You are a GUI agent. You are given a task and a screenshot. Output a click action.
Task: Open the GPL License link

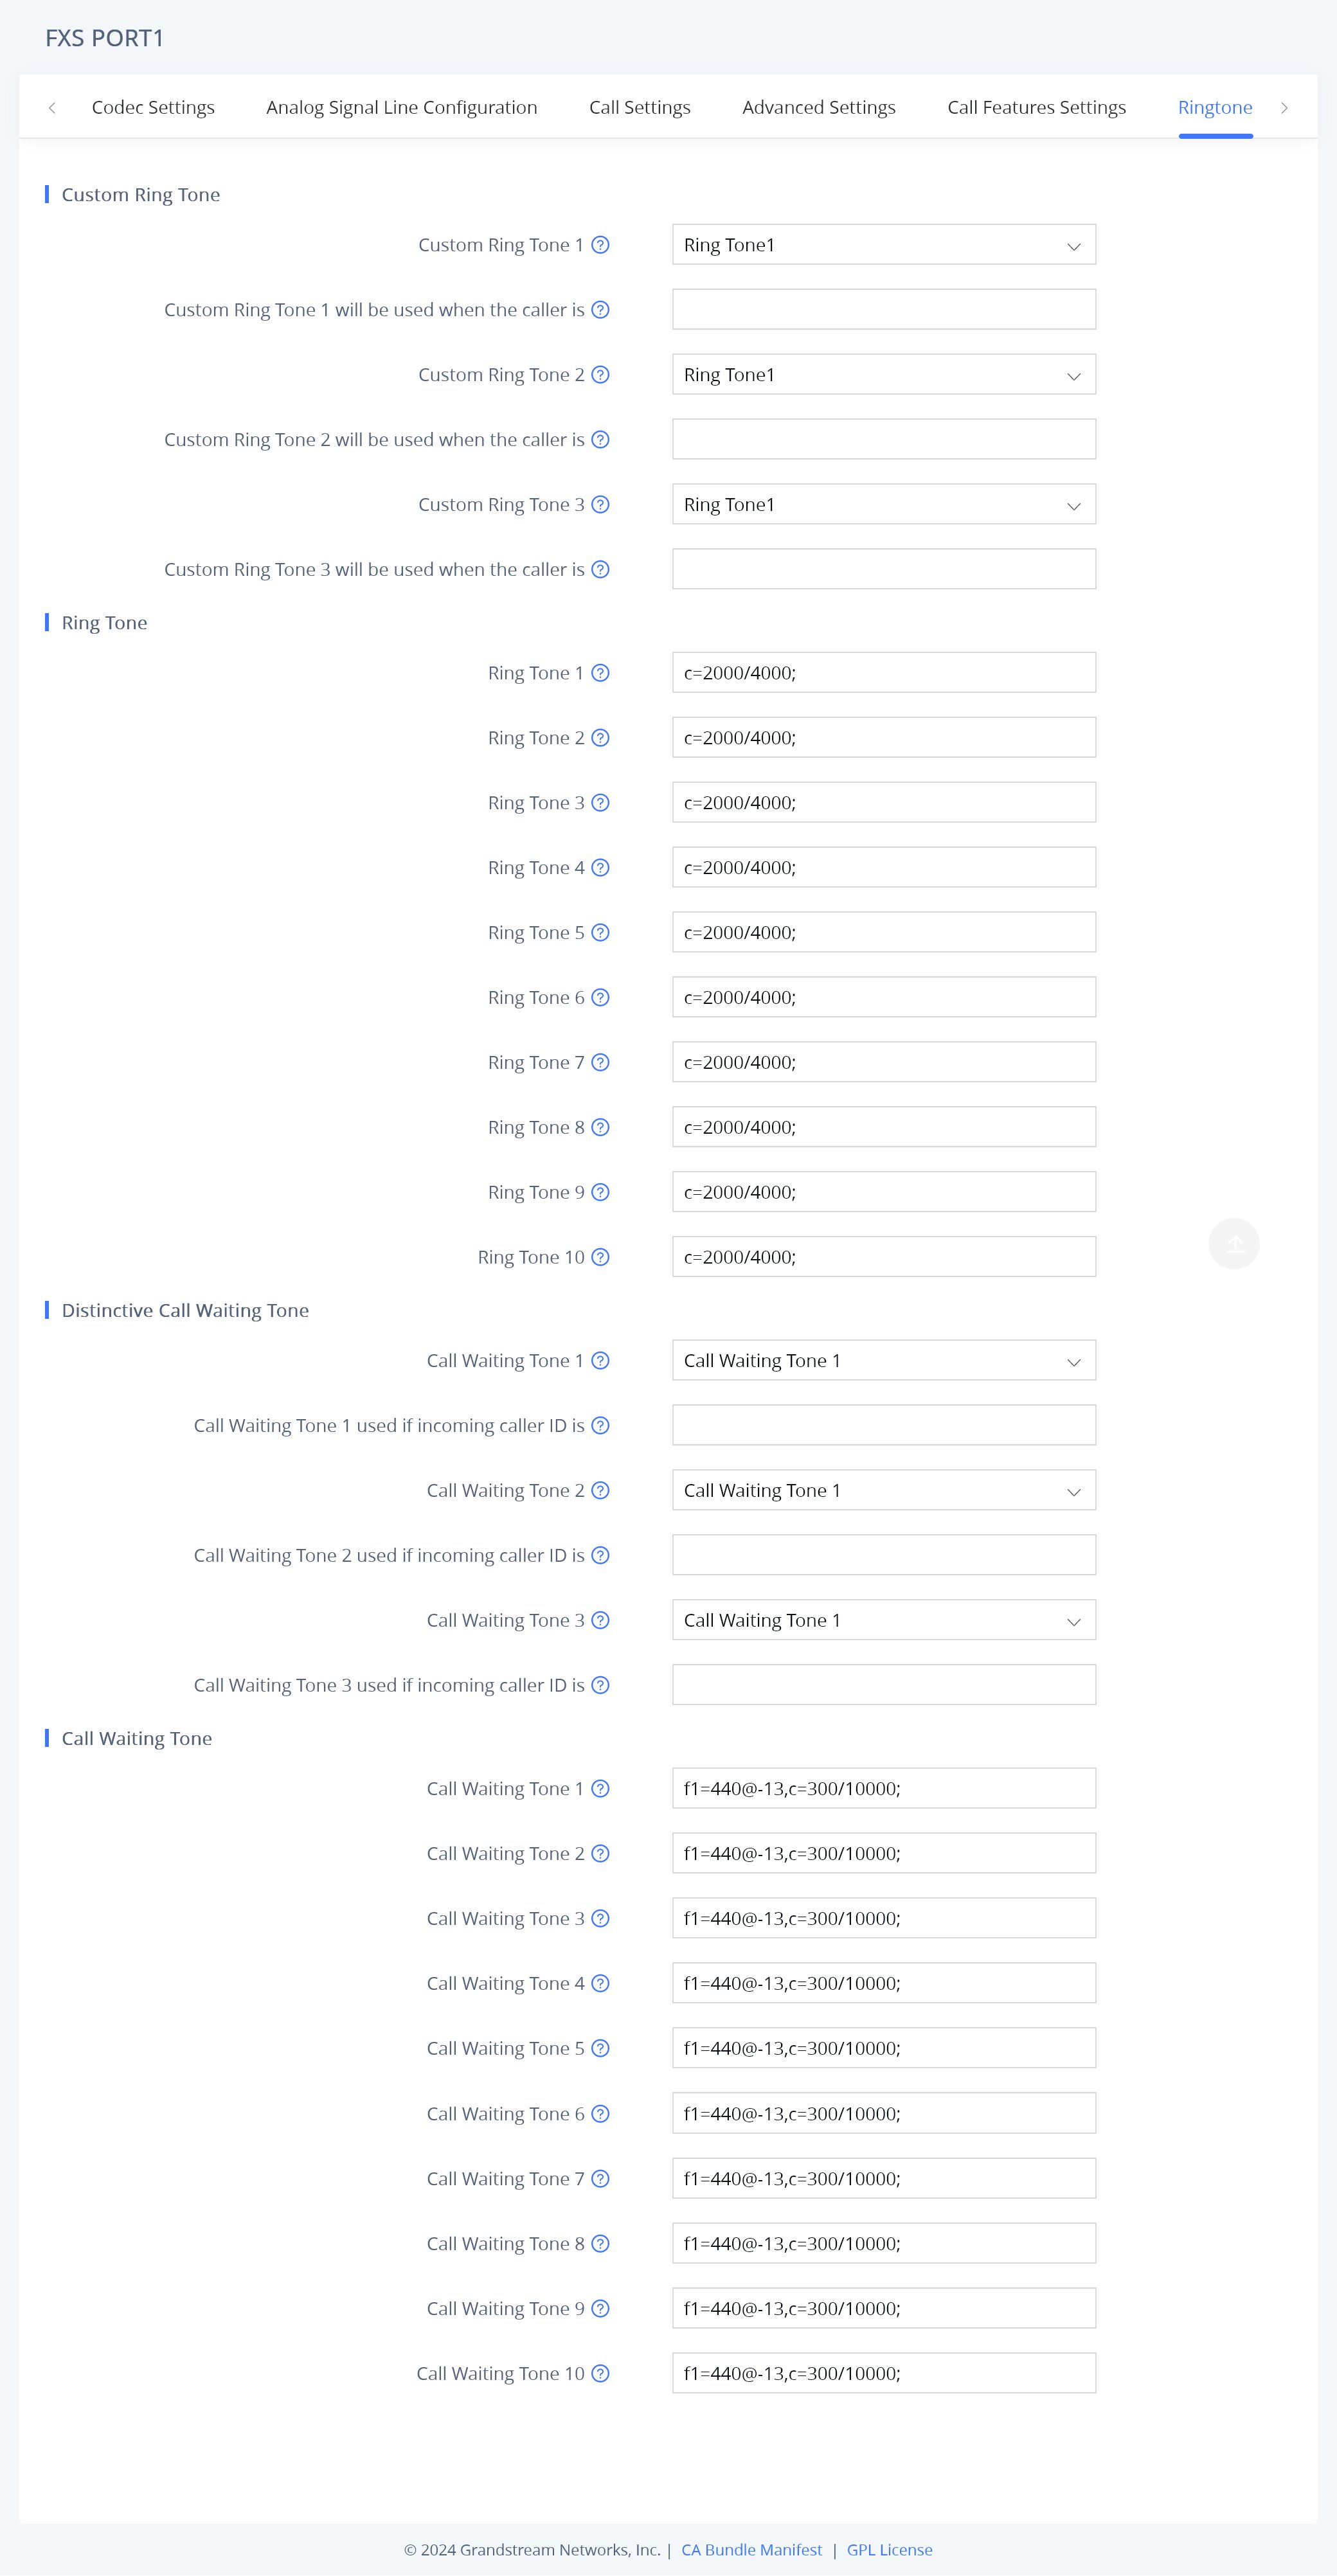tap(889, 2549)
